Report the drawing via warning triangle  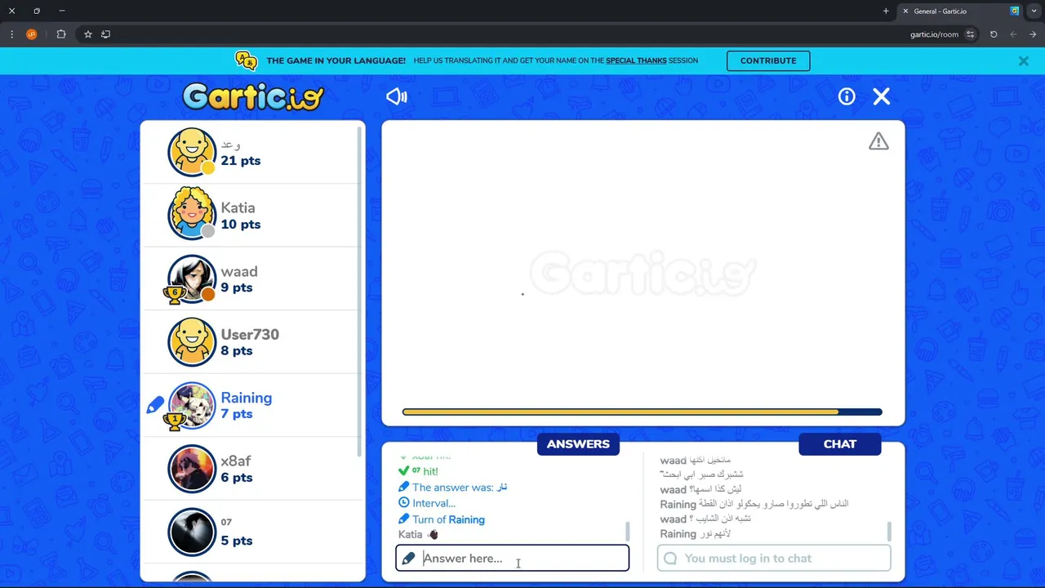[878, 141]
